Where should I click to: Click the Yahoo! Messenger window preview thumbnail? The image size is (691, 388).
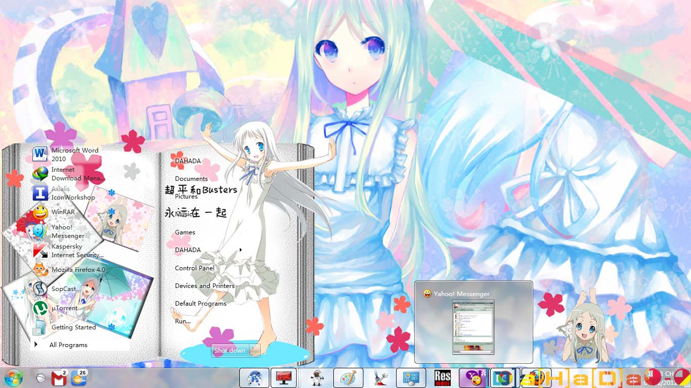473,327
